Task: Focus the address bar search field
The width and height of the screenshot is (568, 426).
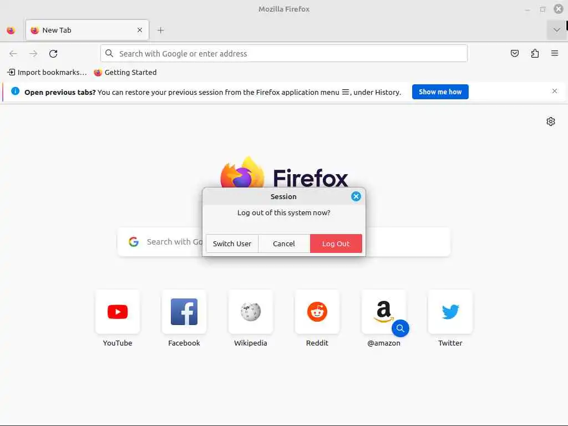Action: (x=284, y=54)
